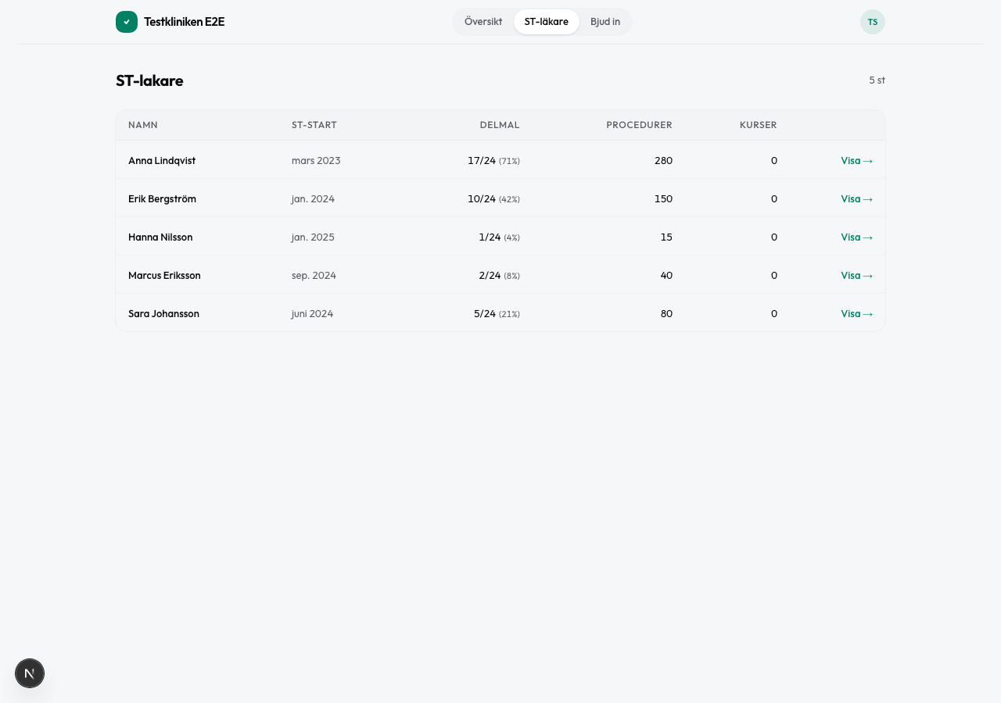Image resolution: width=1001 pixels, height=703 pixels.
Task: Click Visa link for Sara Johansson
Action: click(856, 314)
